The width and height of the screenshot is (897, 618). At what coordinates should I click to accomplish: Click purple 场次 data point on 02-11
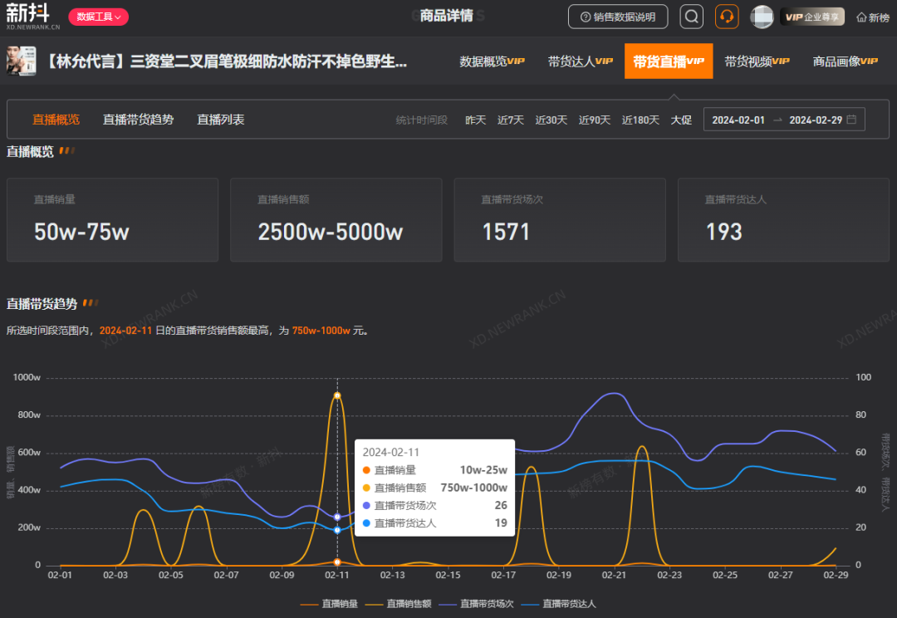click(337, 517)
